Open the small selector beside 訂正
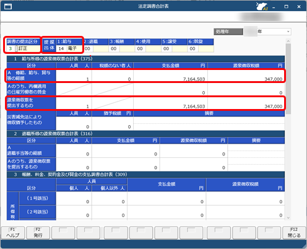The height and width of the screenshot is (249, 307). (x=16, y=49)
